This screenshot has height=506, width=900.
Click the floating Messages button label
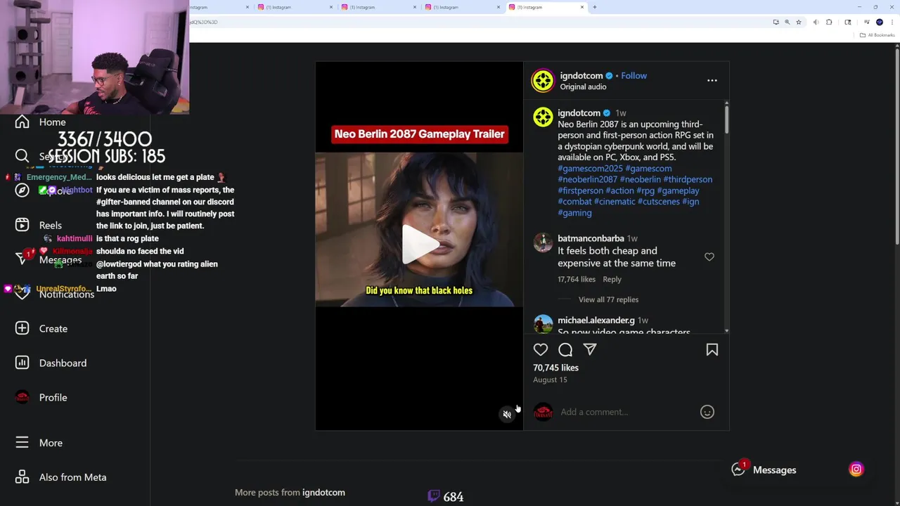[774, 469]
